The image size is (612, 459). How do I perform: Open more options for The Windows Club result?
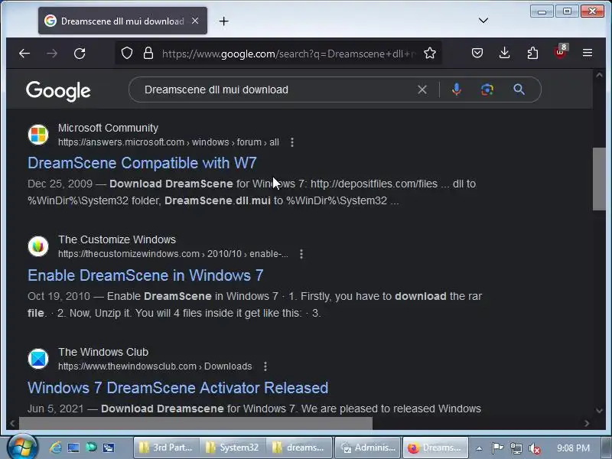(x=265, y=366)
